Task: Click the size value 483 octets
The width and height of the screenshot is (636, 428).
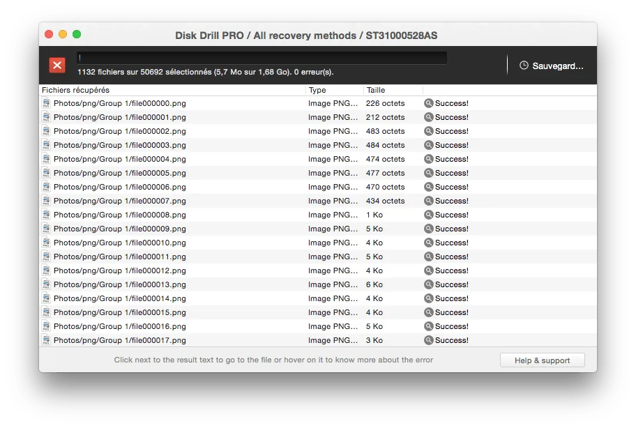Action: pos(386,131)
